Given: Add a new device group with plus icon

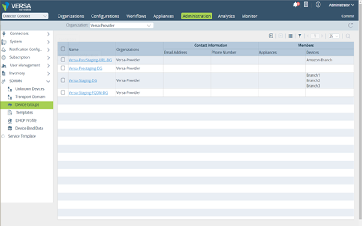Looking at the screenshot, I should click(x=271, y=36).
